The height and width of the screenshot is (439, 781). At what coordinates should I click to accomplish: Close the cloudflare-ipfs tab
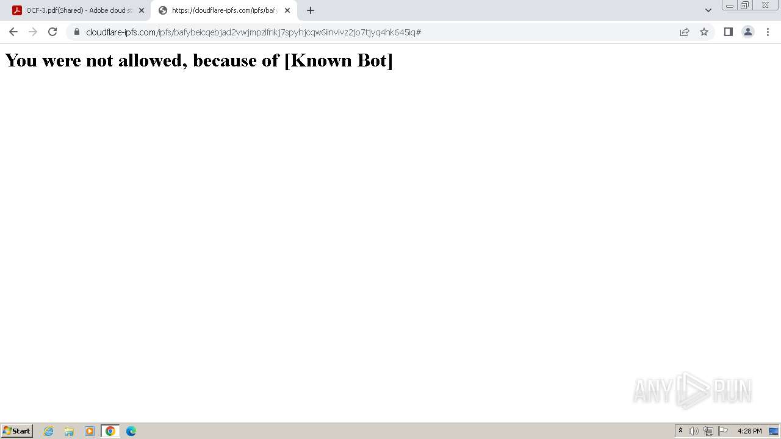pos(287,10)
